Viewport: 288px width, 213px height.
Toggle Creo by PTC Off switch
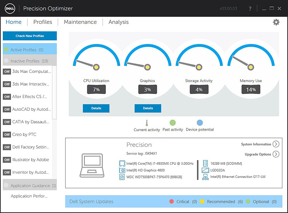pyautogui.click(x=7, y=135)
